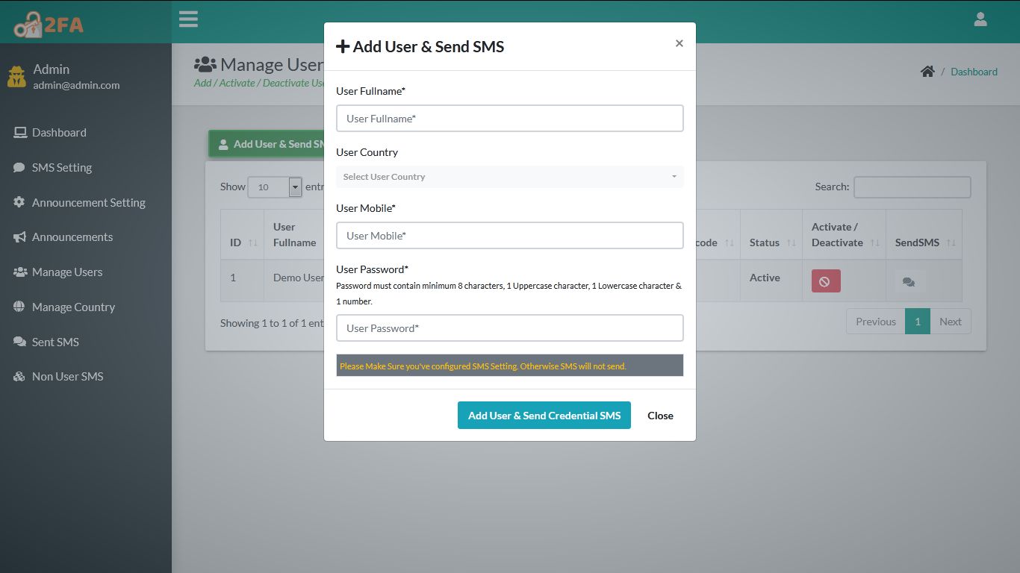Deactivate Demo User with red ban icon
This screenshot has width=1020, height=573.
(824, 281)
